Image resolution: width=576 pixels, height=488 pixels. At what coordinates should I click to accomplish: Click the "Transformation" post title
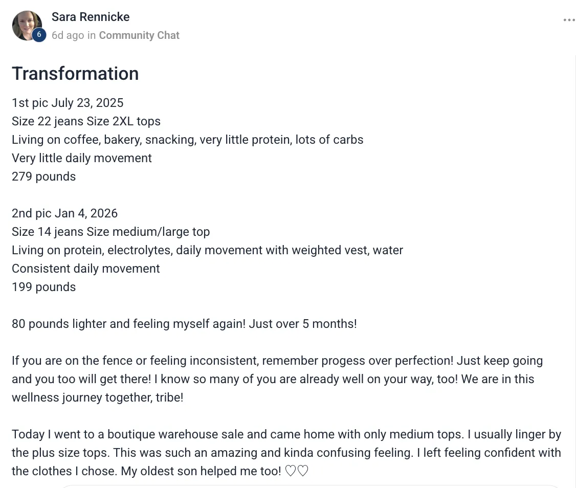pos(75,74)
